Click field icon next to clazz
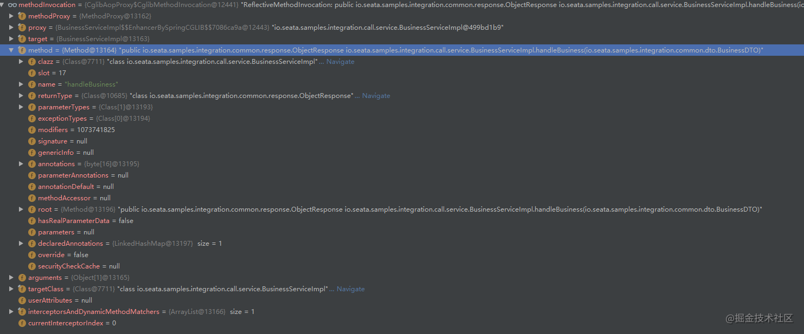This screenshot has height=334, width=804. (31, 61)
